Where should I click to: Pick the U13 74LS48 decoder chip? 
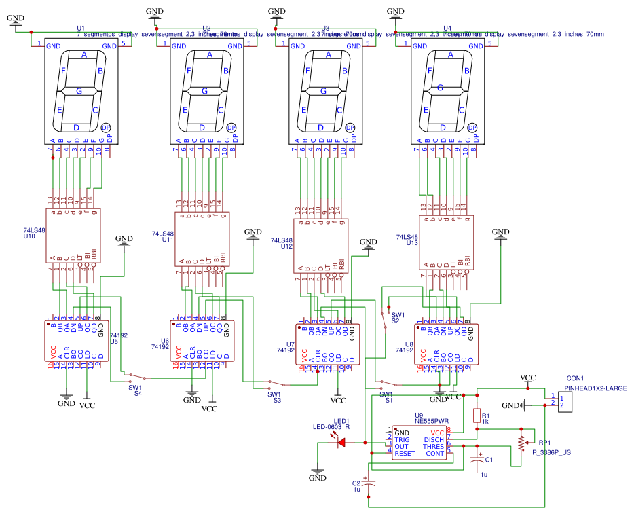click(446, 242)
